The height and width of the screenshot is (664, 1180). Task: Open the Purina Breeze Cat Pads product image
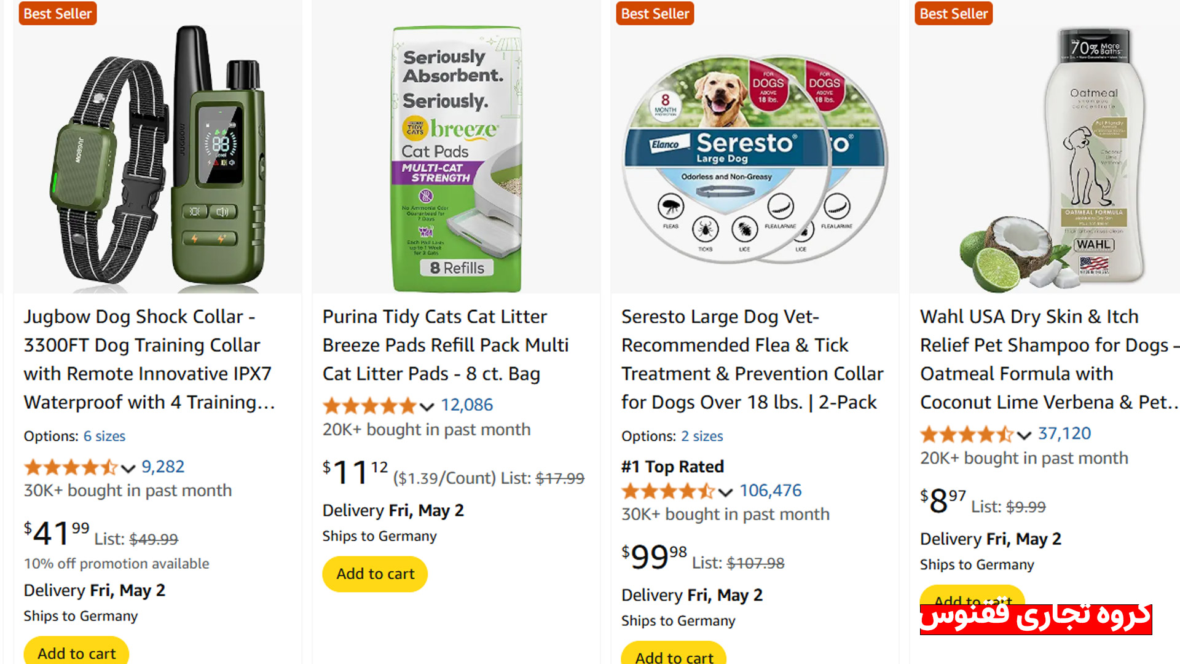click(x=457, y=160)
